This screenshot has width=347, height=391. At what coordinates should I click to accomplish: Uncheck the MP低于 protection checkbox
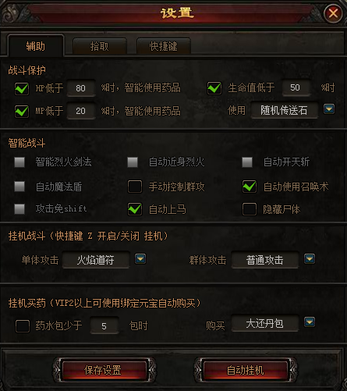point(22,111)
